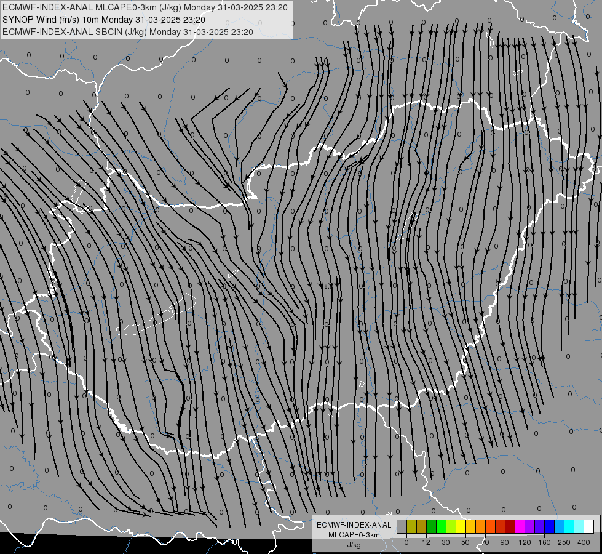Click the legend's 70 tick label

click(485, 542)
